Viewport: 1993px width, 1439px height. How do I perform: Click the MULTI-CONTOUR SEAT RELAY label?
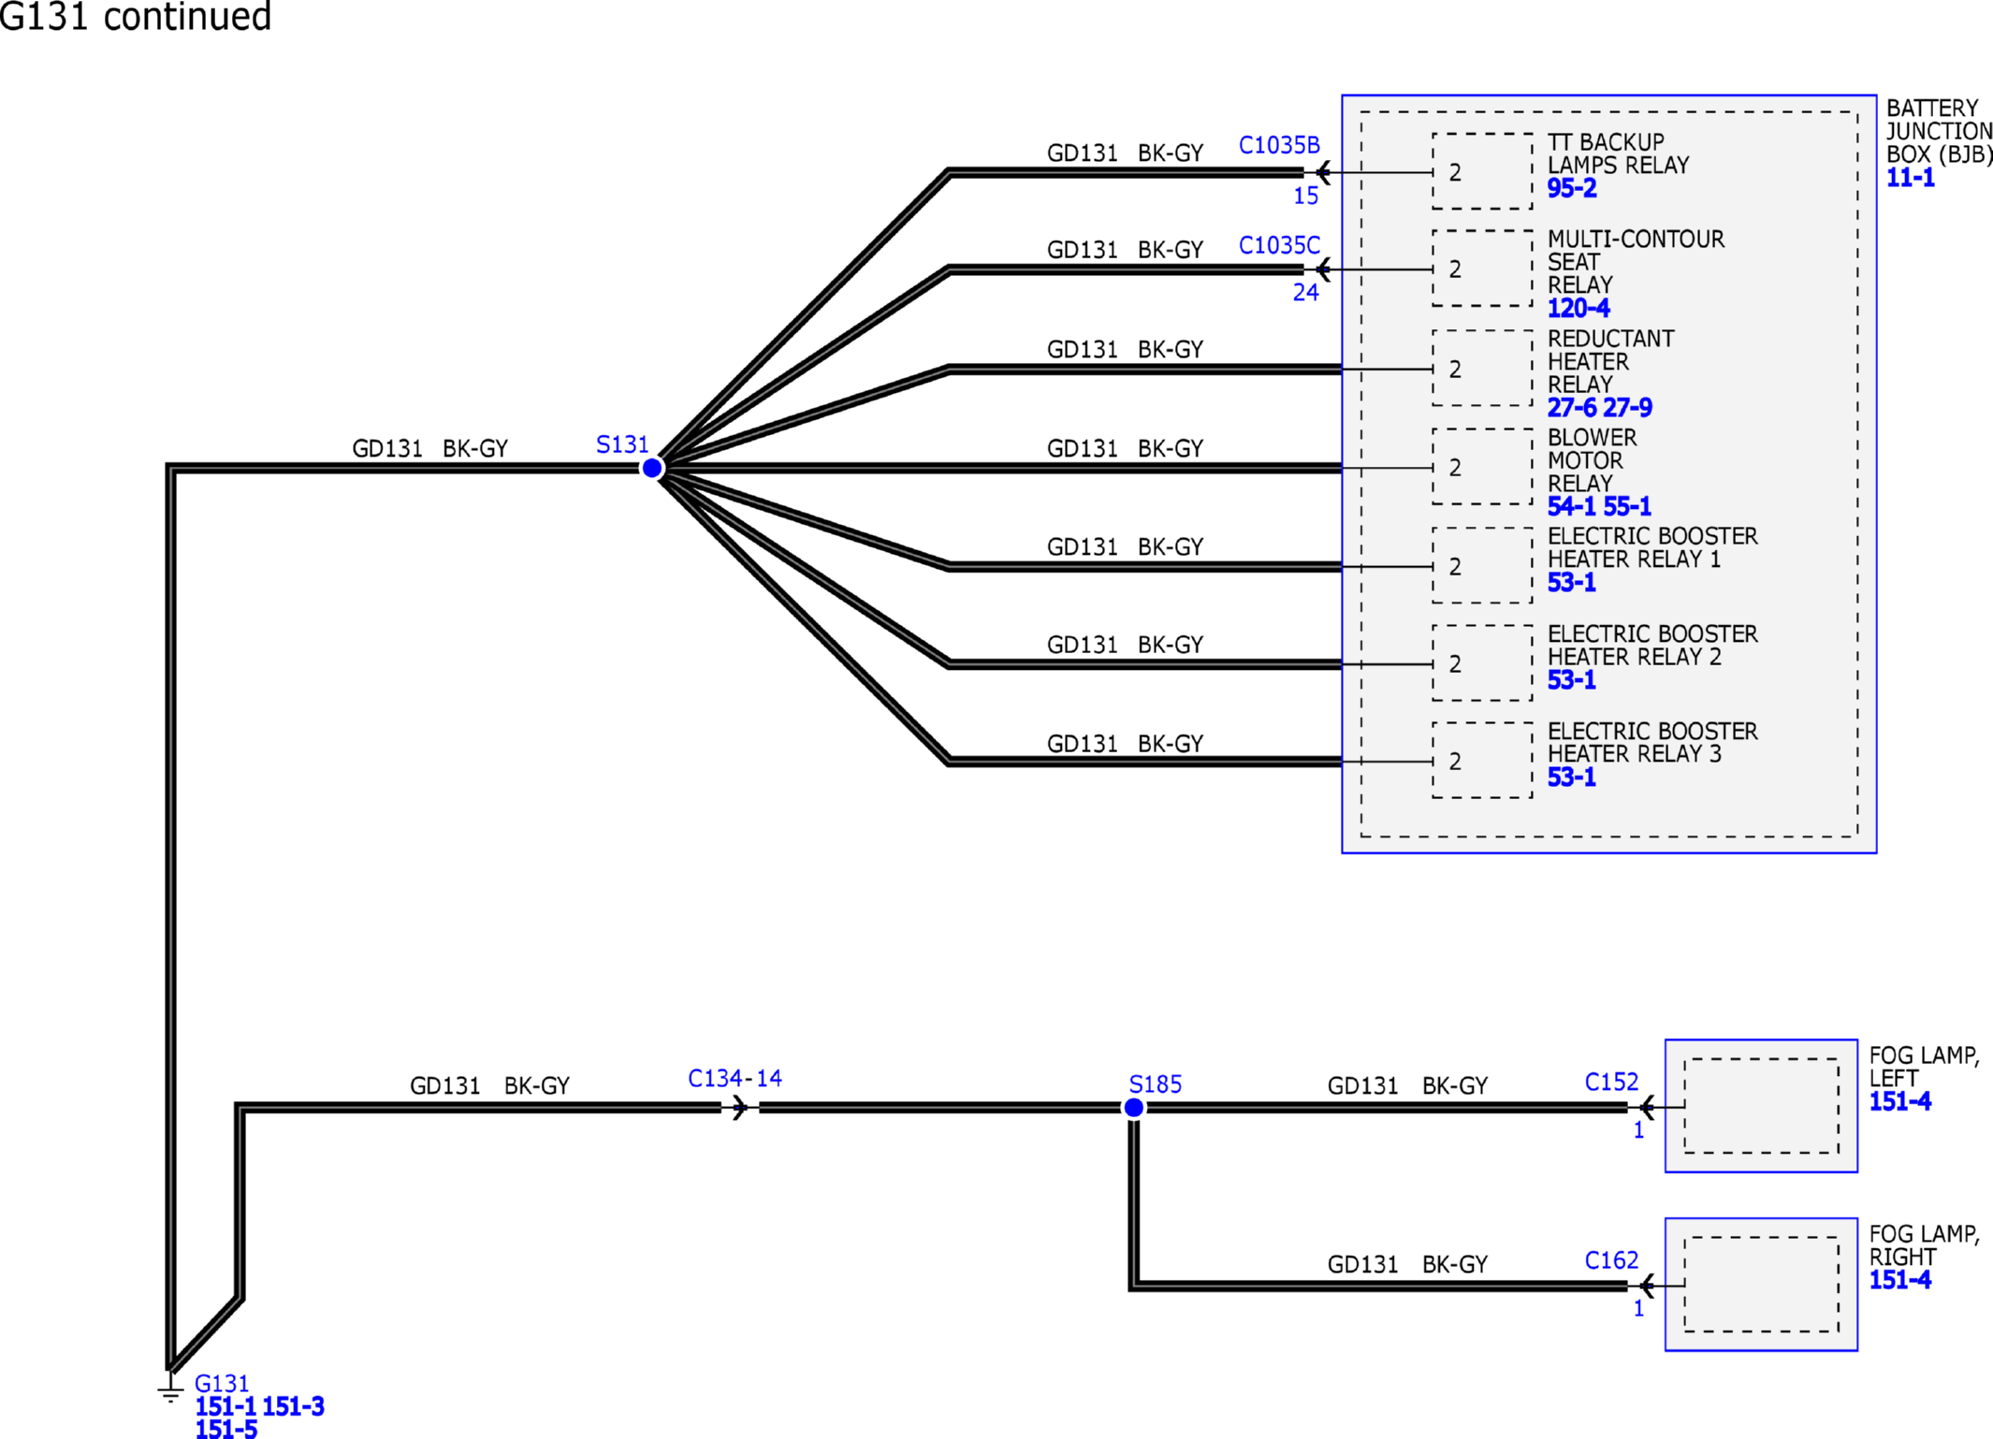point(1636,262)
